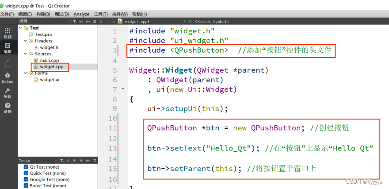Open the 构建(B) menu
This screenshot has width=389, height=189.
[x=43, y=14]
